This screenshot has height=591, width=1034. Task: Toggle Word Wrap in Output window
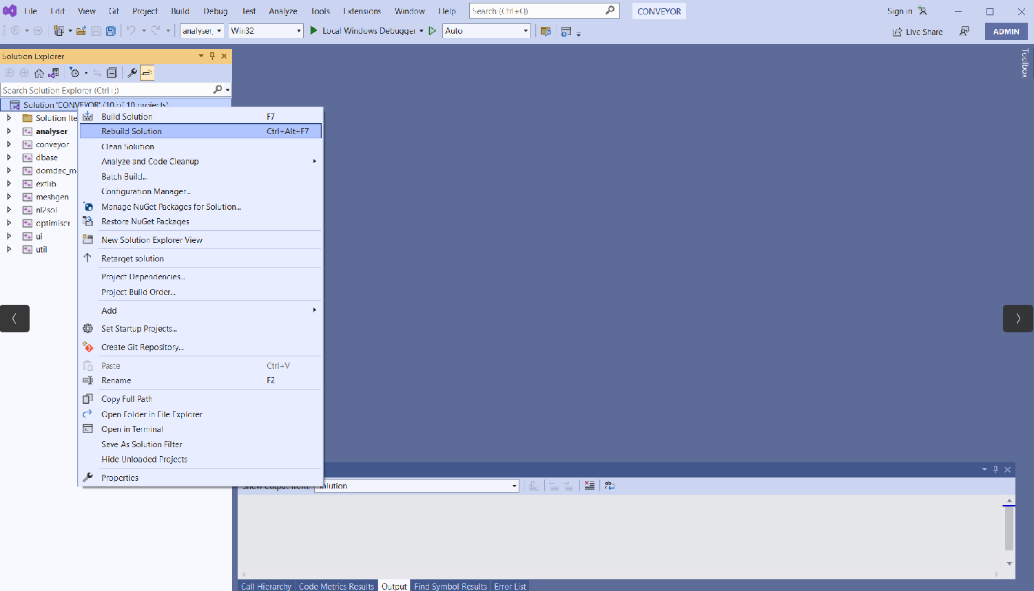610,486
